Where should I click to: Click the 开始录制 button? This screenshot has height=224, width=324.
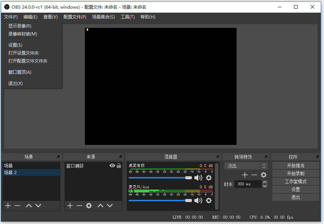pos(295,173)
